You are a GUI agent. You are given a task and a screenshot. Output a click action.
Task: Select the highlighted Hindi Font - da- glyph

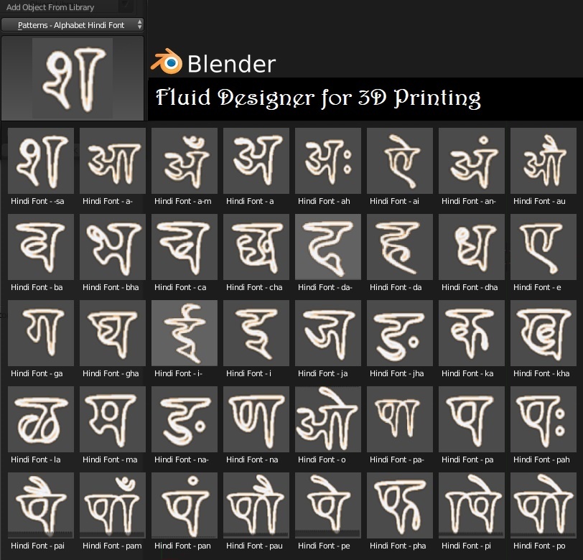point(328,247)
